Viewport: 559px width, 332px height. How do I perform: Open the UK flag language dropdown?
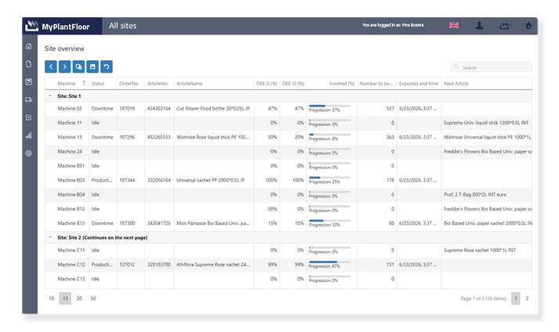point(455,25)
